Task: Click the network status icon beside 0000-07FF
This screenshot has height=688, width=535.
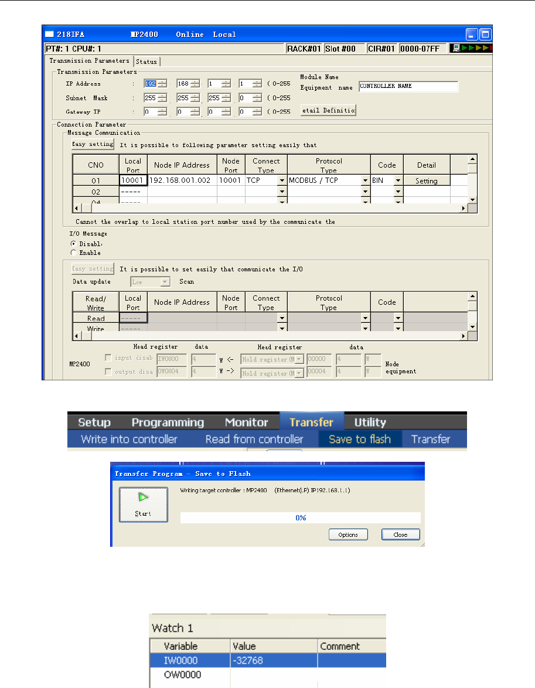Action: click(456, 48)
